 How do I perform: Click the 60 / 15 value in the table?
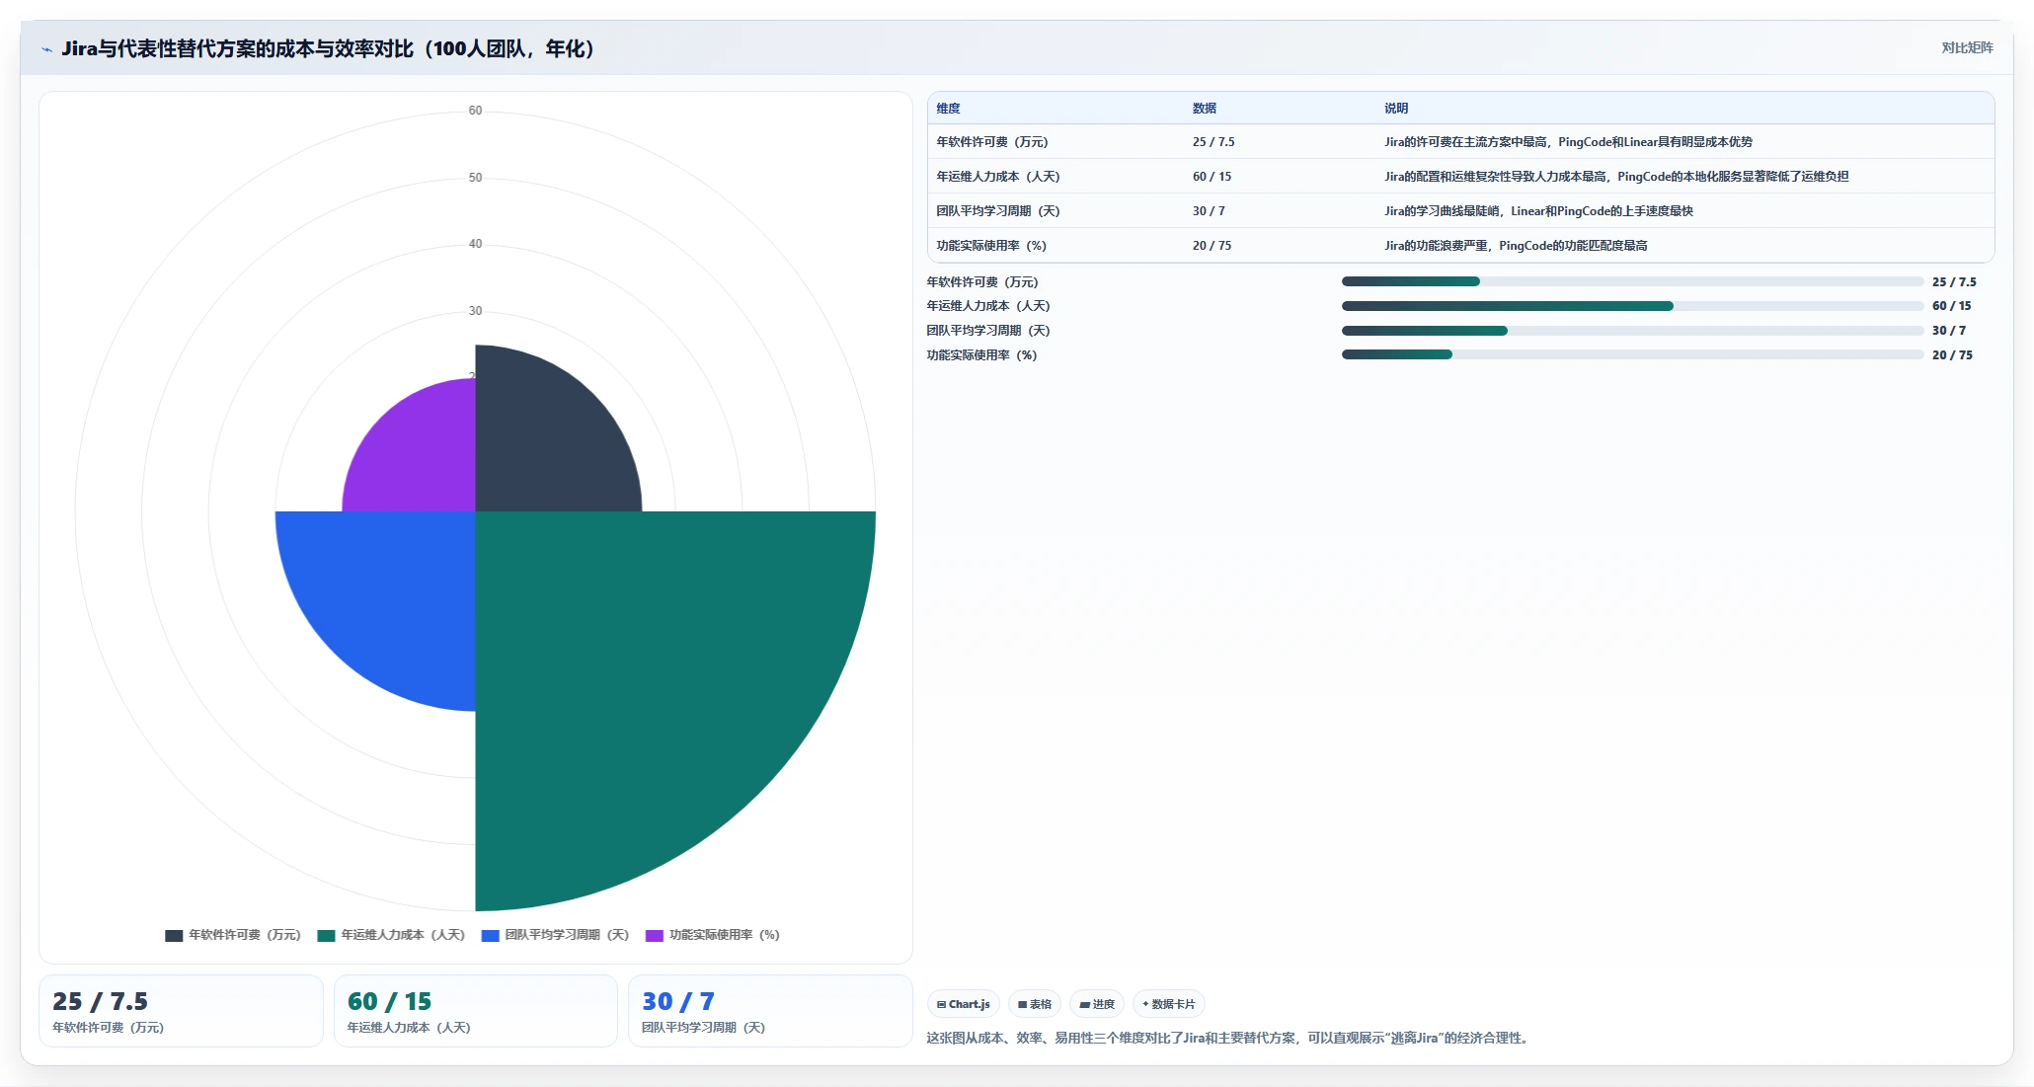click(x=1212, y=177)
